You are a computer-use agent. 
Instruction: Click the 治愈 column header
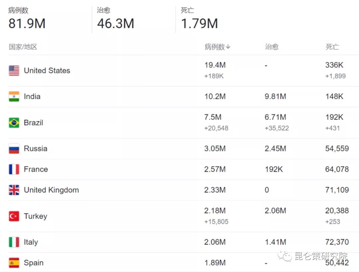[x=272, y=47]
